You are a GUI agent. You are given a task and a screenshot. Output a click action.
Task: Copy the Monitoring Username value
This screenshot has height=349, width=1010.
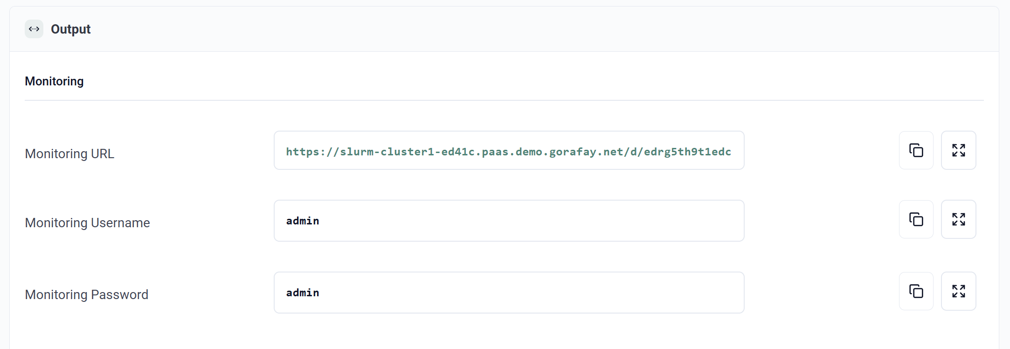pyautogui.click(x=916, y=219)
